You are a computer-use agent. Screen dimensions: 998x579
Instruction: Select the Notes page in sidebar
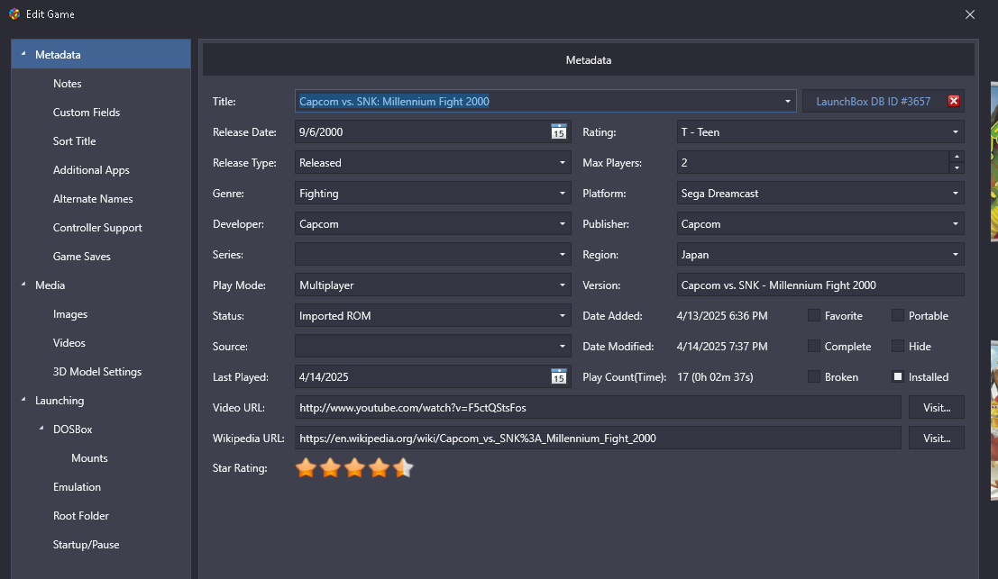click(68, 83)
